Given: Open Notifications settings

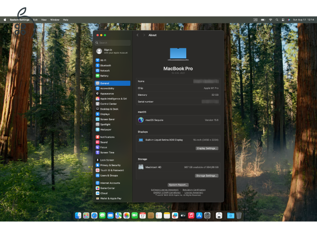Looking at the screenshot, I should click(x=112, y=137).
